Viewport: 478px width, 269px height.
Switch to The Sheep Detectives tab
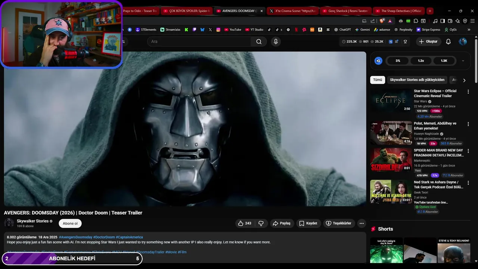(x=399, y=11)
